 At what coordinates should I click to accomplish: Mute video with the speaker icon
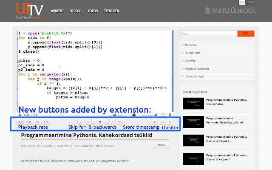[x=134, y=115]
